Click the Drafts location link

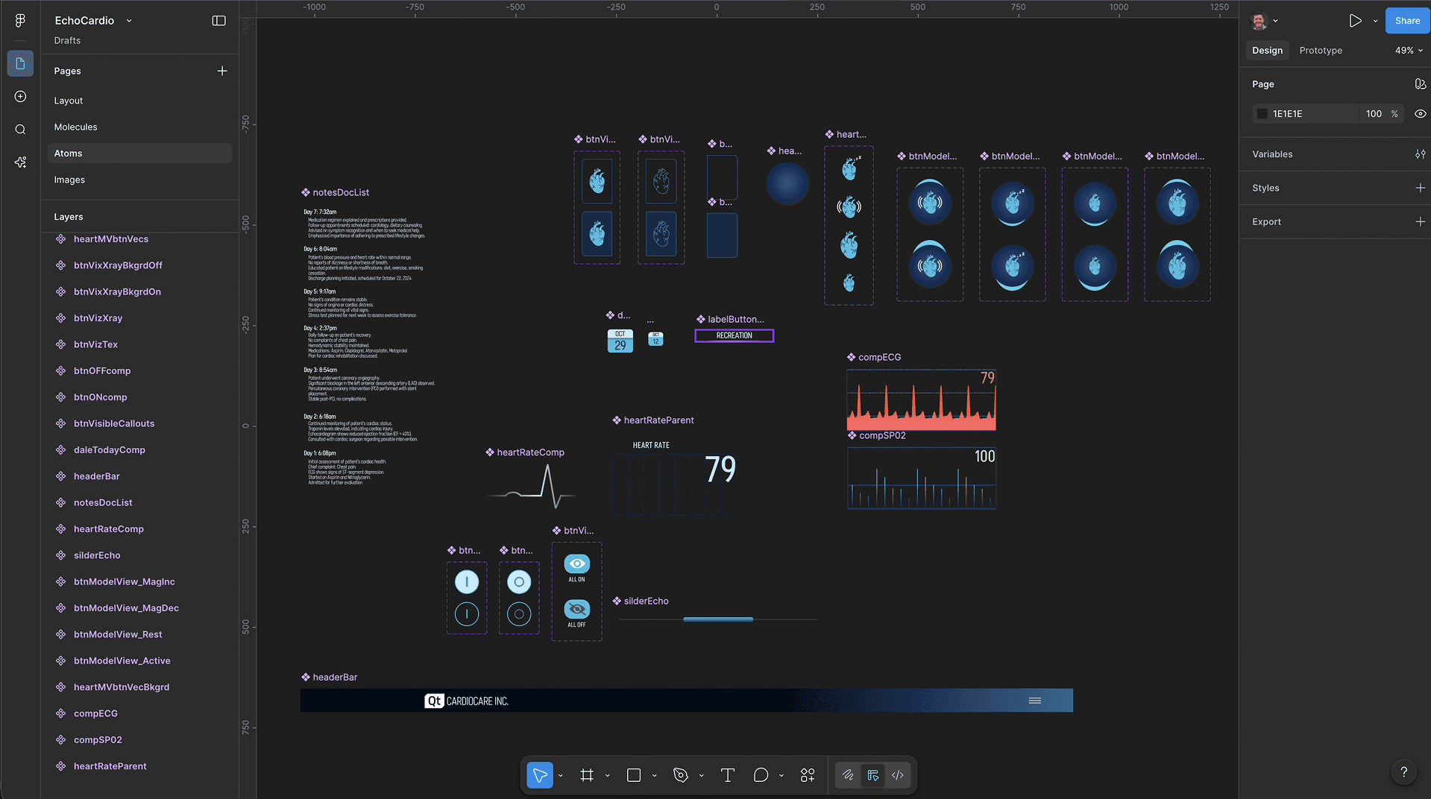click(67, 40)
